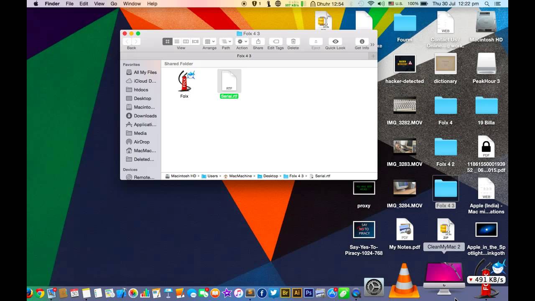Add a new Finder tab with plus
This screenshot has width=535, height=301.
[x=373, y=56]
